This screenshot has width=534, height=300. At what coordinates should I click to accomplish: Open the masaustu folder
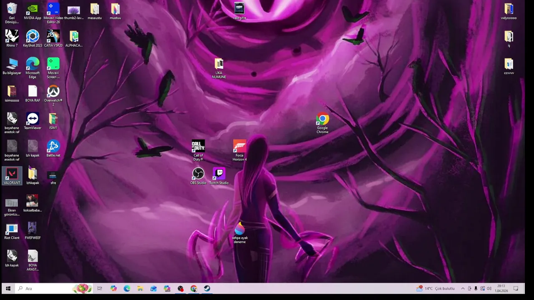click(x=95, y=12)
